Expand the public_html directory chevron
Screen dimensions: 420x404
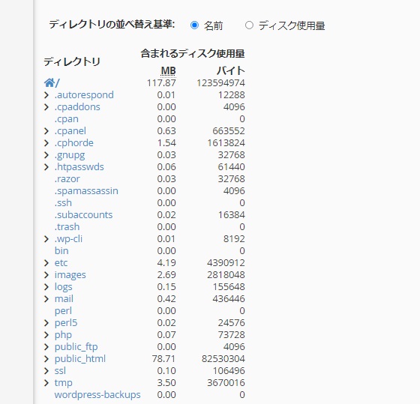(46, 359)
